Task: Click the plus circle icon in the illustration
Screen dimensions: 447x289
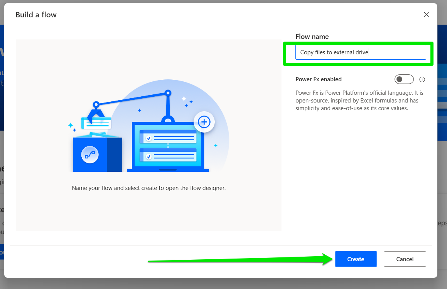Action: pos(204,122)
